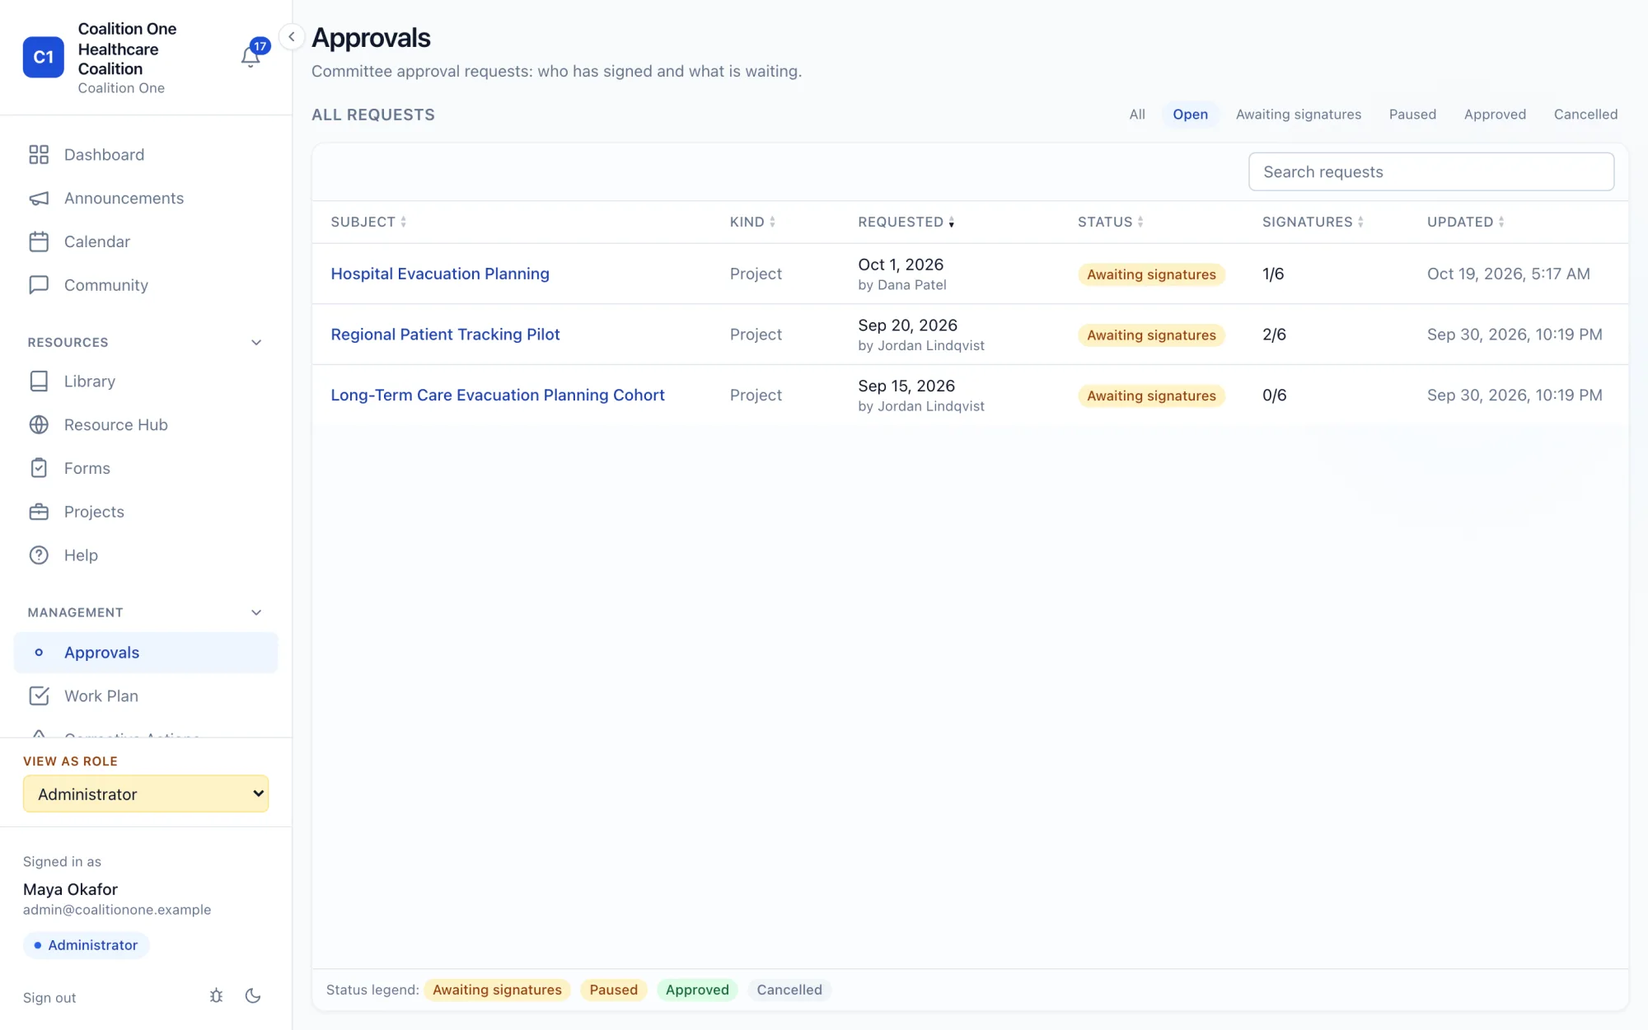
Task: Click the 1/6 signatures value
Action: coord(1273,274)
